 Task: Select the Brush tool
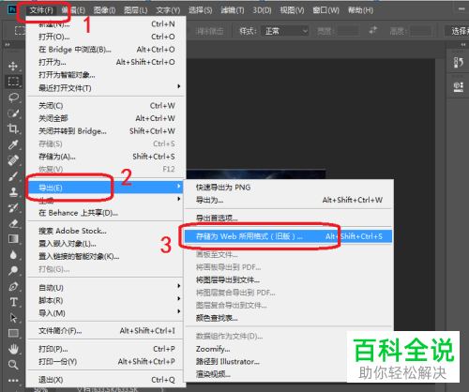click(13, 176)
